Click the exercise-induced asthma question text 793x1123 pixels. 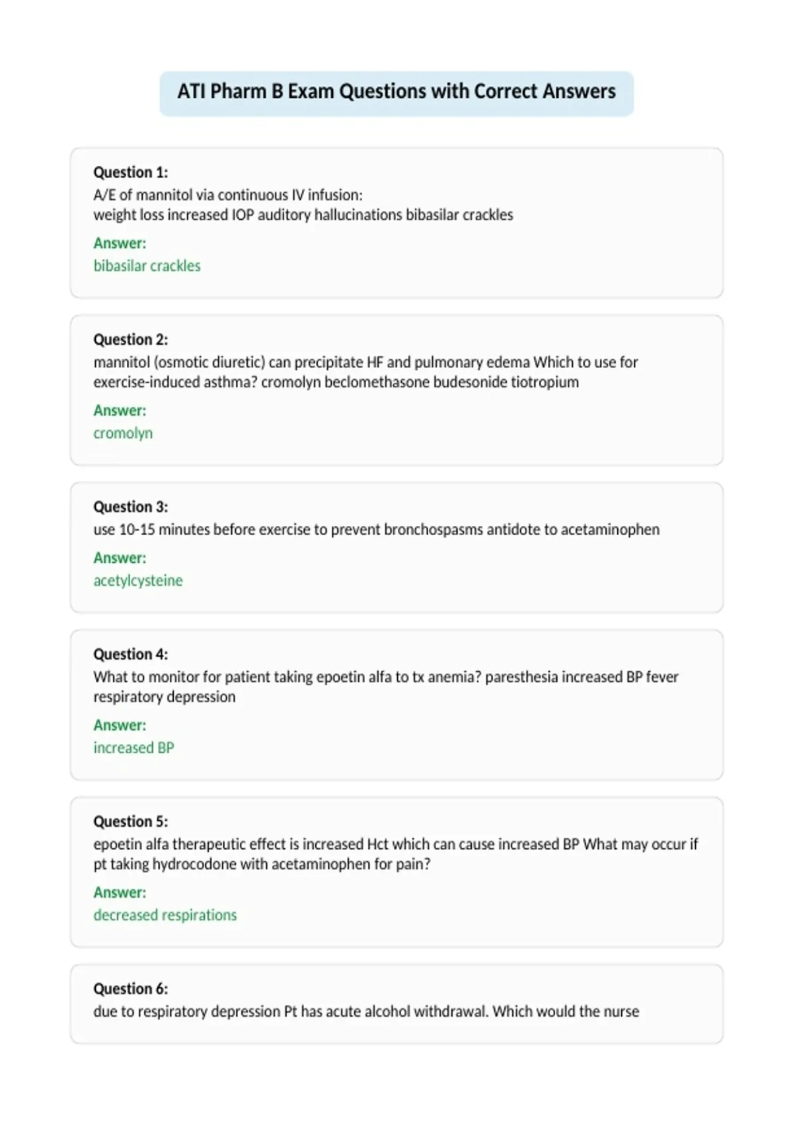click(365, 372)
